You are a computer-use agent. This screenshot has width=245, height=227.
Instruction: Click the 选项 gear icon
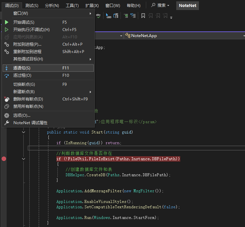coord(7,116)
